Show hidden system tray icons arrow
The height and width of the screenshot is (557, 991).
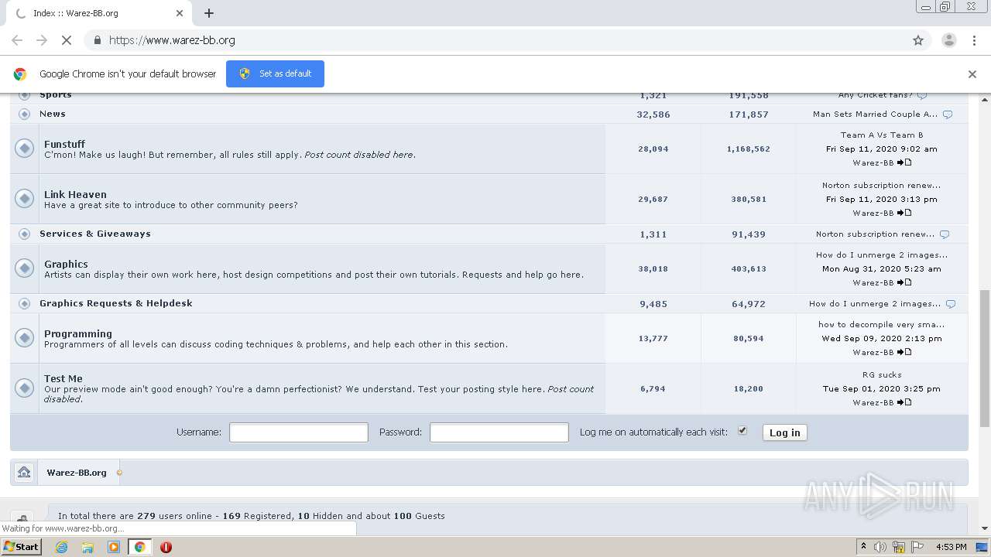coord(863,547)
